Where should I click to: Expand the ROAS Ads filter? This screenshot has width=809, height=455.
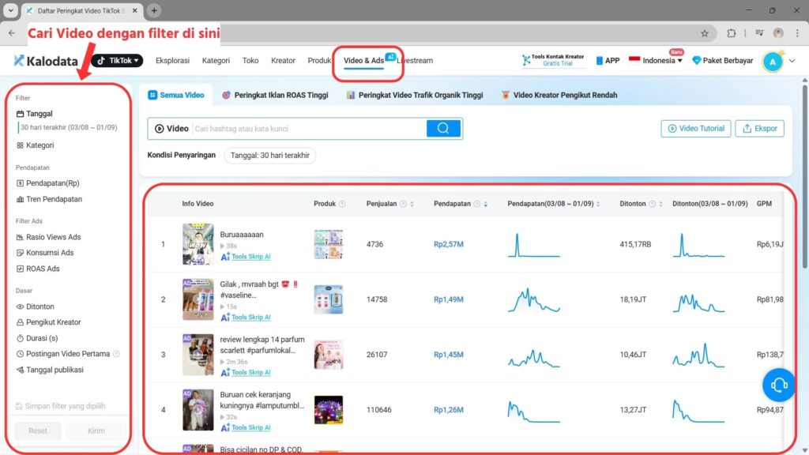(x=38, y=269)
